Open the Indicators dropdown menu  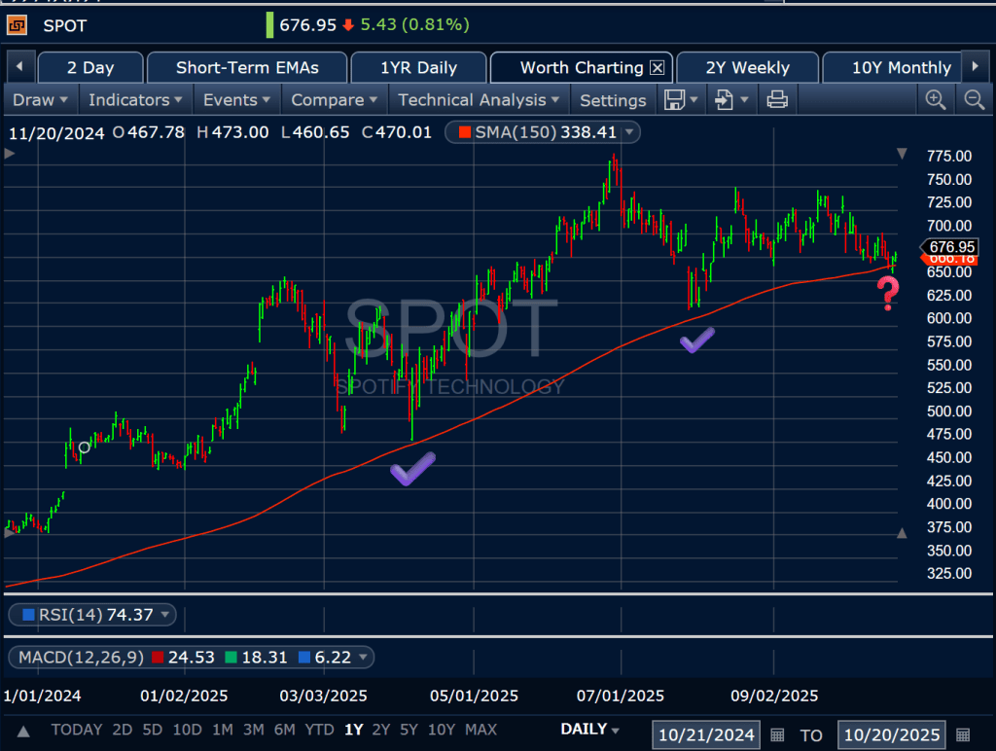click(135, 99)
